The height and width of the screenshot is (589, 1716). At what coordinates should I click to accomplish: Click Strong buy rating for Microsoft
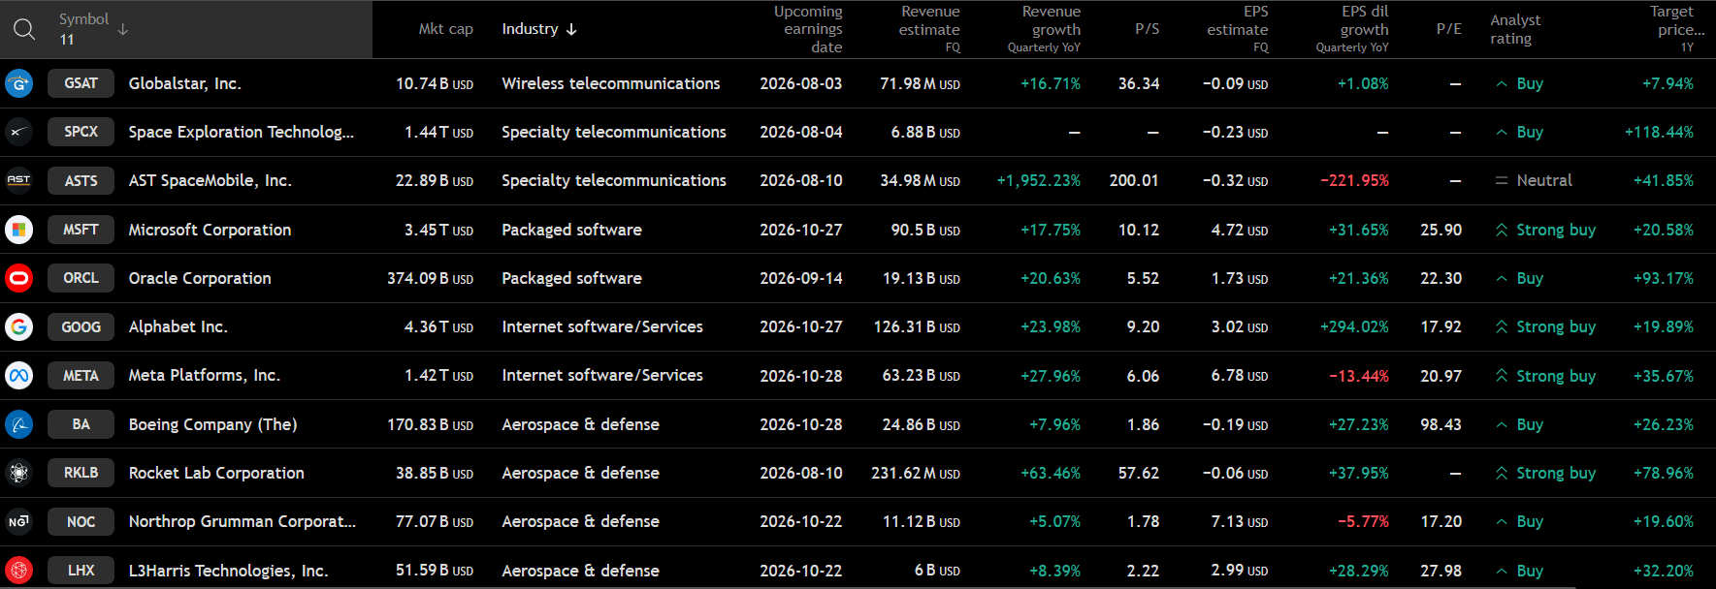[x=1545, y=230]
